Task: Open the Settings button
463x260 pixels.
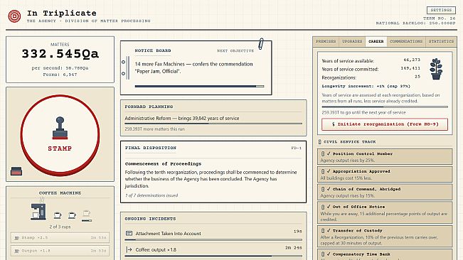Action: click(441, 10)
